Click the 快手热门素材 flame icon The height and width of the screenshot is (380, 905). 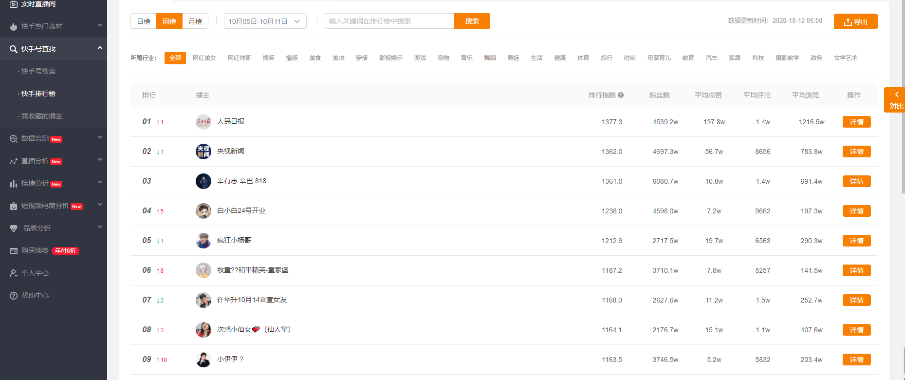click(14, 26)
